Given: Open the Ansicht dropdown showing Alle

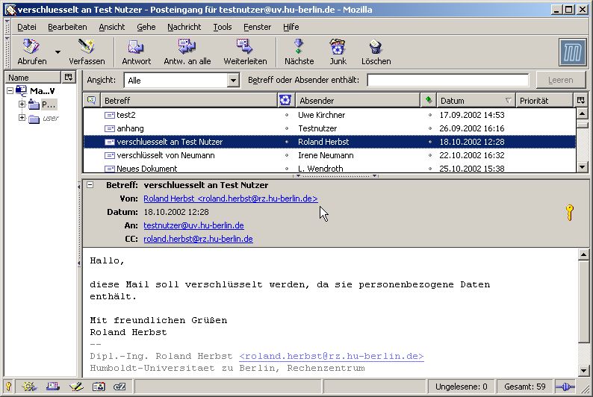Looking at the screenshot, I should (232, 80).
